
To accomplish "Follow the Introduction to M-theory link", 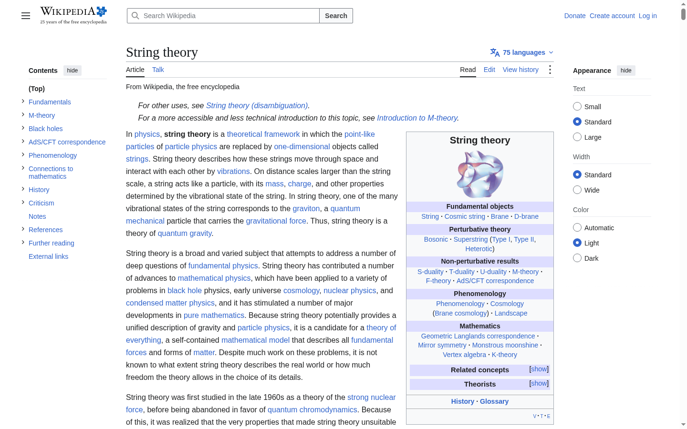I will pyautogui.click(x=417, y=118).
